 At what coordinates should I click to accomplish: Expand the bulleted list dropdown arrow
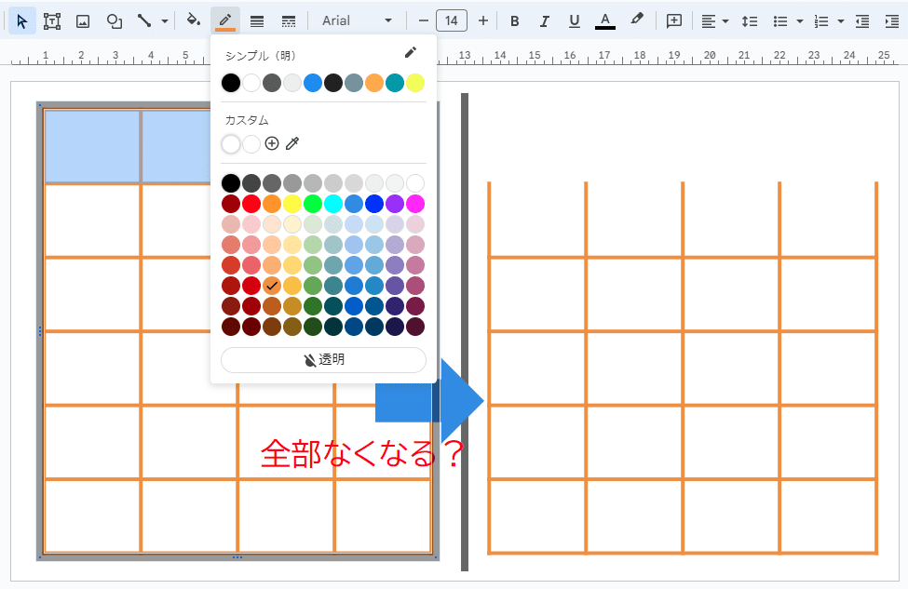800,21
